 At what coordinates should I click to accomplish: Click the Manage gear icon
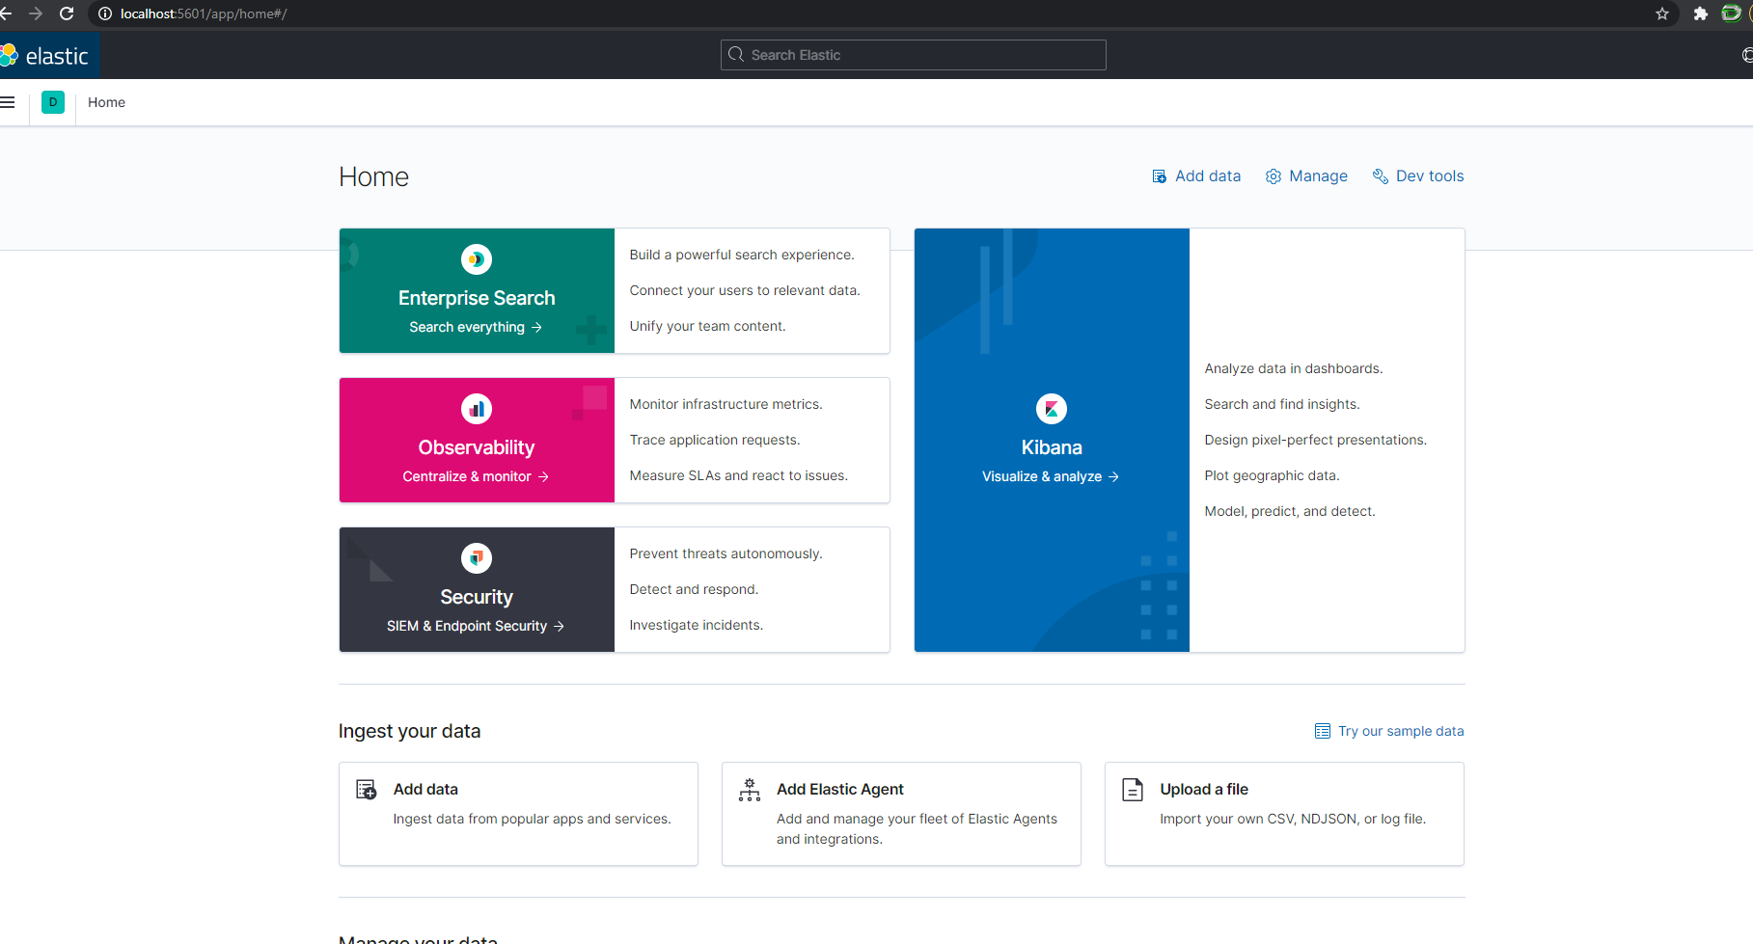(1274, 176)
